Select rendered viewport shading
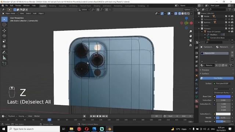235x132 pixels. tap(188, 14)
